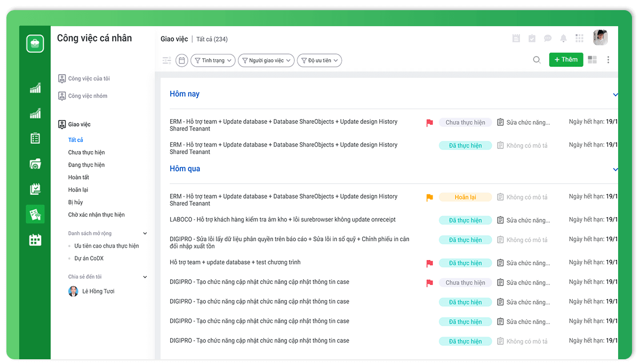Select Đang thực hiện in left menu
Screen dimensions: 640x363
(86, 165)
